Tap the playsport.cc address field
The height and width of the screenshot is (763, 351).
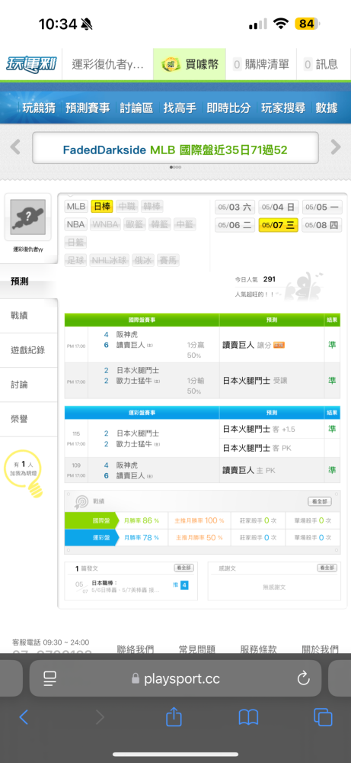pyautogui.click(x=175, y=678)
